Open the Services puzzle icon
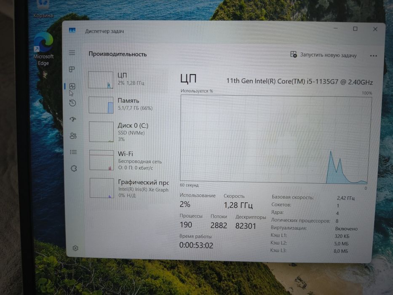393x295 pixels. coord(74,168)
